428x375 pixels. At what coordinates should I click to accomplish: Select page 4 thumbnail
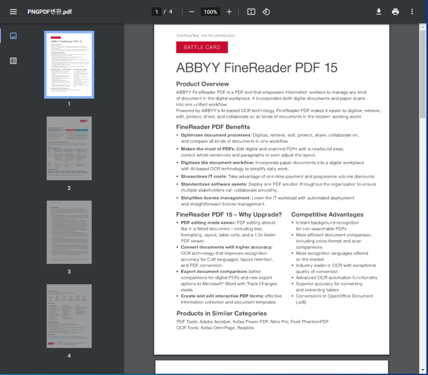pos(69,316)
